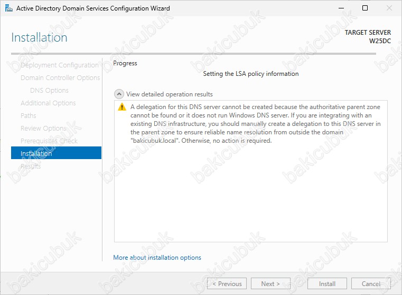Click the yellow warning triangle icon
Image resolution: width=402 pixels, height=295 pixels.
tap(122, 106)
